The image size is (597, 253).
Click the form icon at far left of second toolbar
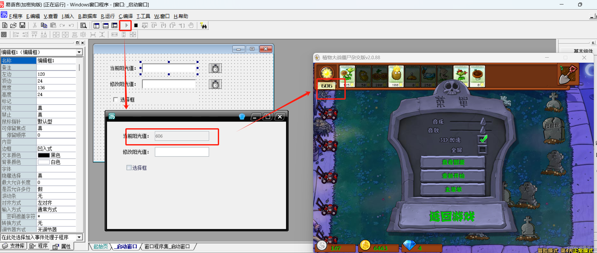point(4,34)
